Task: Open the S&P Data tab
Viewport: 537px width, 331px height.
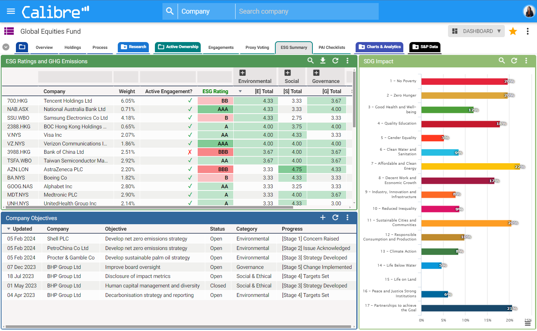Action: pyautogui.click(x=425, y=47)
